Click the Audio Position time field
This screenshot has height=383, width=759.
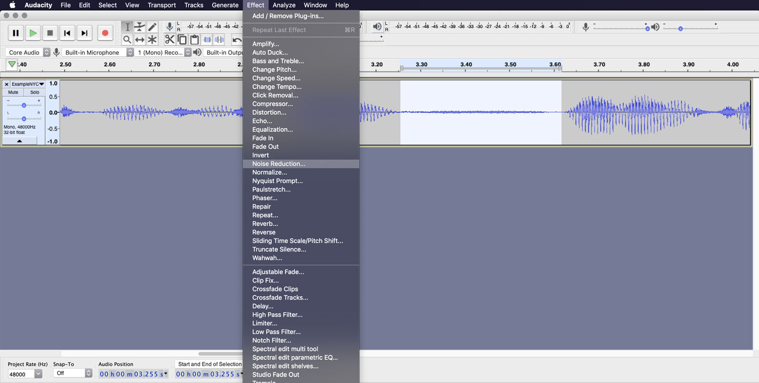(134, 374)
